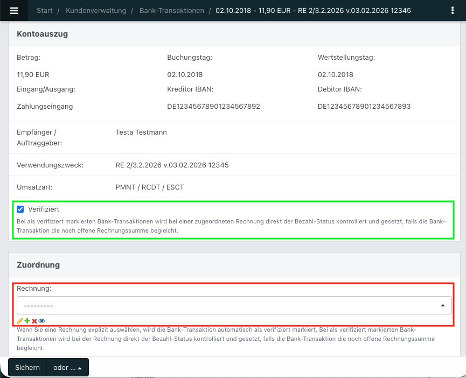Open the three-dot options menu

point(453,11)
